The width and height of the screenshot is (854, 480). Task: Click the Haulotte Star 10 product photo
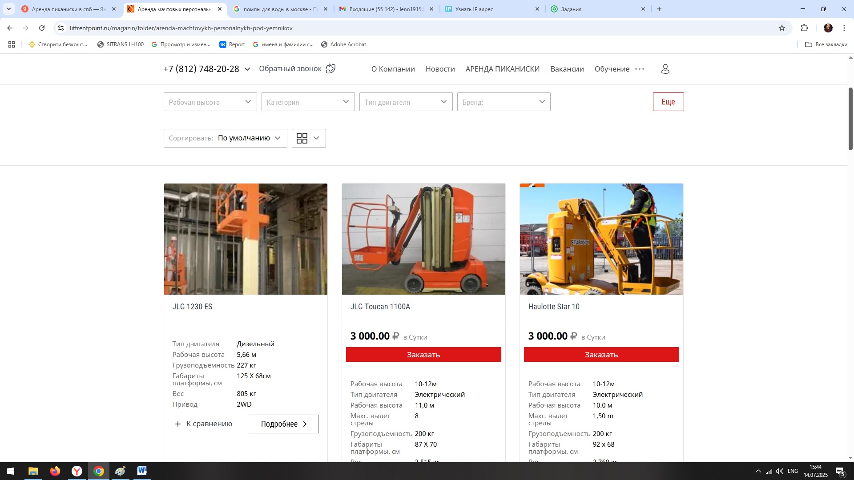point(601,239)
